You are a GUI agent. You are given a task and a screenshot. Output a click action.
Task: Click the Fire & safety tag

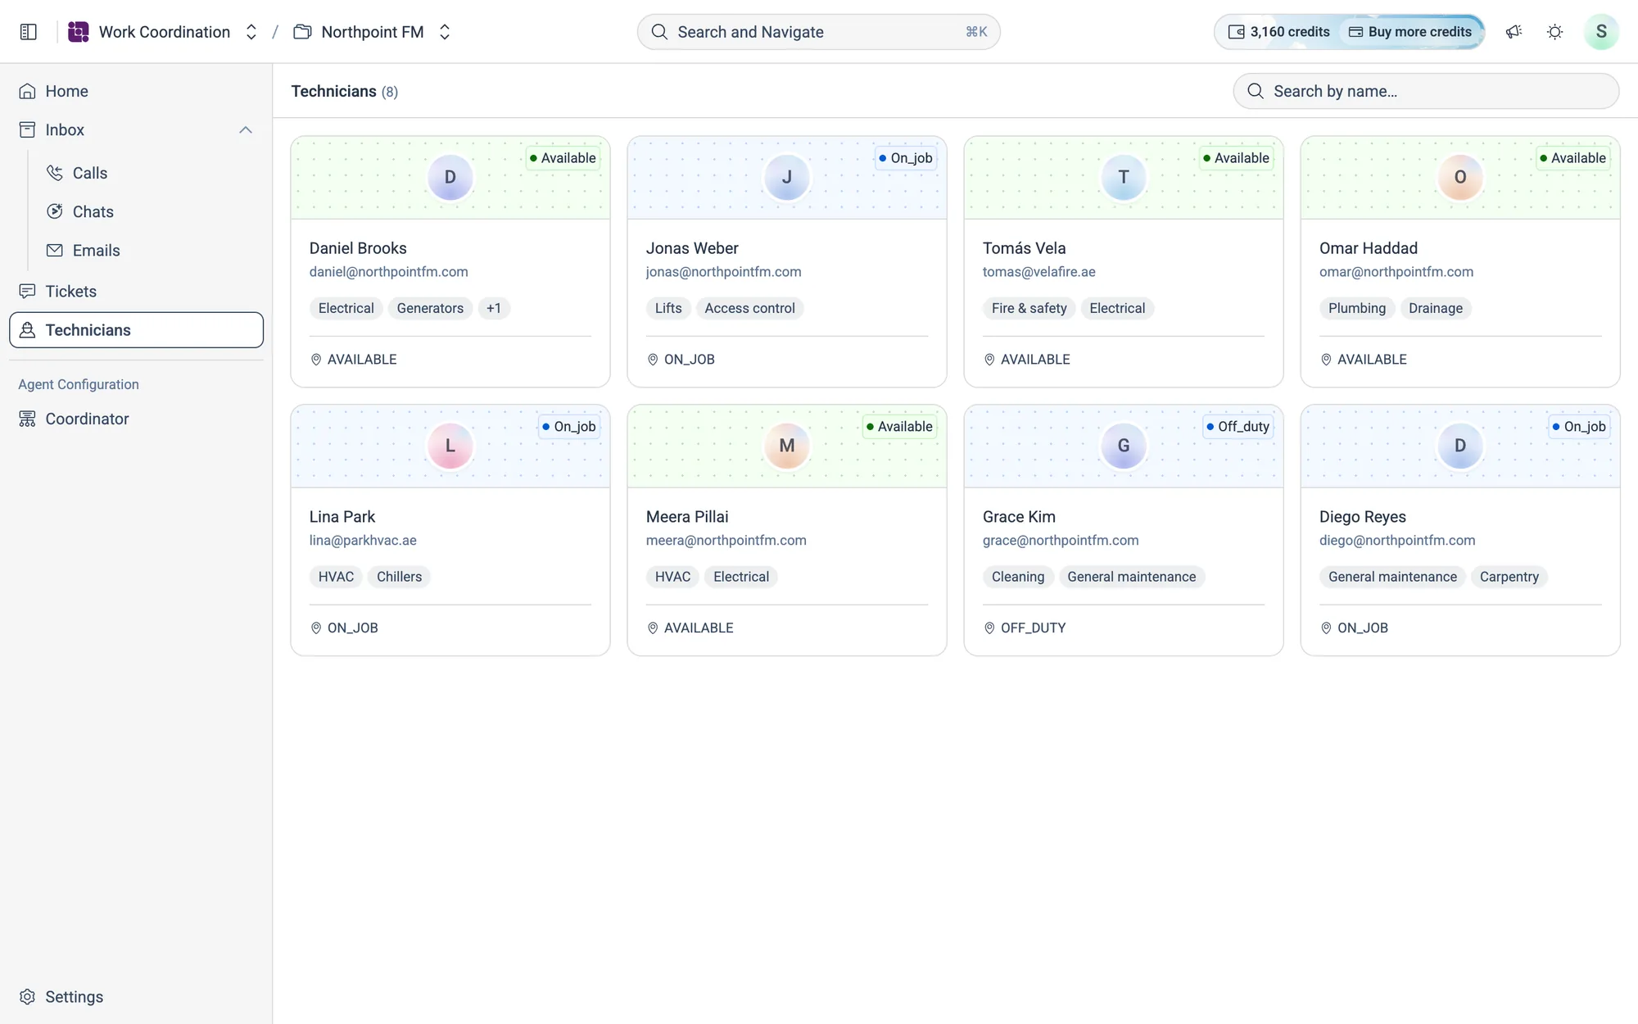1029,308
